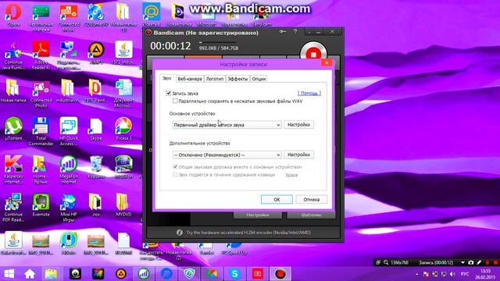Switch to the Эффекты tab
Image resolution: width=500 pixels, height=281 pixels.
[237, 79]
